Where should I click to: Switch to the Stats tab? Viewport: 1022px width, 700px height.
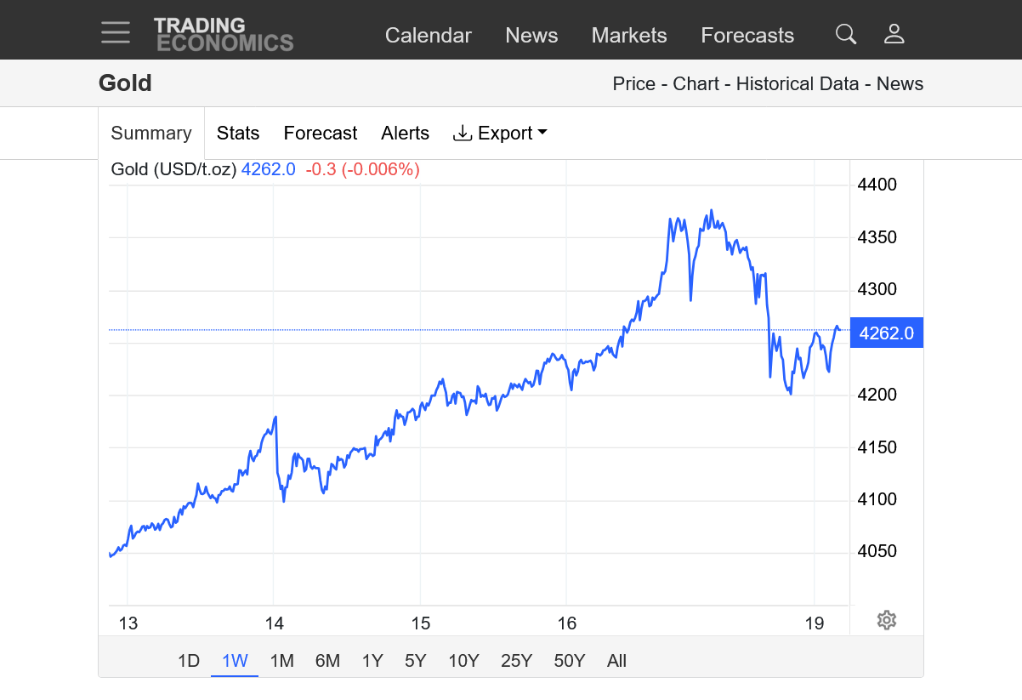click(x=238, y=134)
